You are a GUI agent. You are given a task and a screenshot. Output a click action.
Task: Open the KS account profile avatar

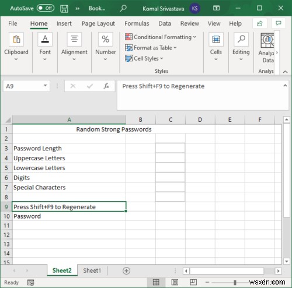[194, 8]
